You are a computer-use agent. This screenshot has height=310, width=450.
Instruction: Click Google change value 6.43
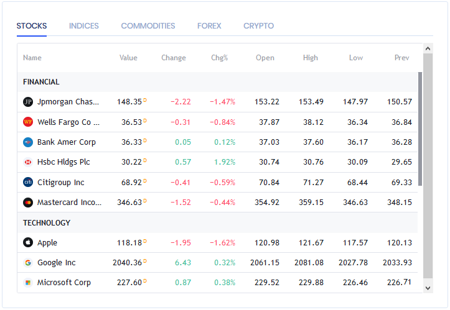point(183,263)
